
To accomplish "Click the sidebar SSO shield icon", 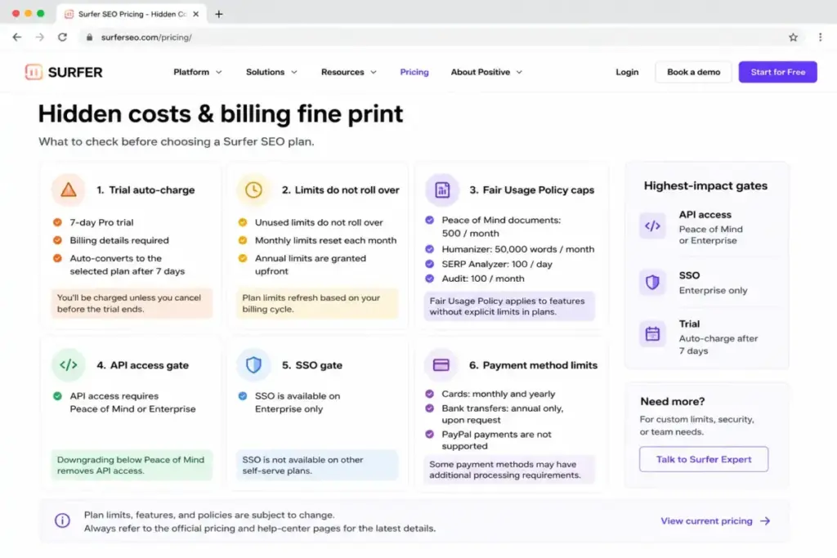I will 652,282.
